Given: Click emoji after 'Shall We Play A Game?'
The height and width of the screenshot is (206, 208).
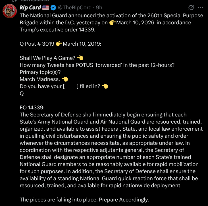Looking at the screenshot, I should tap(80, 58).
